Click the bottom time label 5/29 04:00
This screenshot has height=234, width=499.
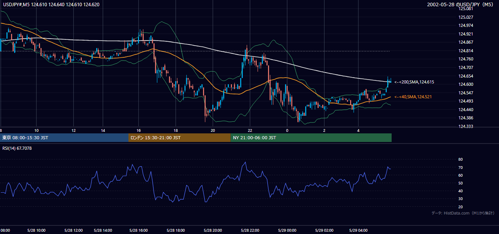coord(358,230)
